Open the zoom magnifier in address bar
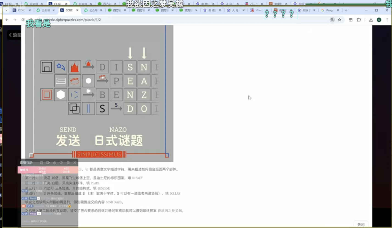The width and height of the screenshot is (392, 228). (x=332, y=20)
